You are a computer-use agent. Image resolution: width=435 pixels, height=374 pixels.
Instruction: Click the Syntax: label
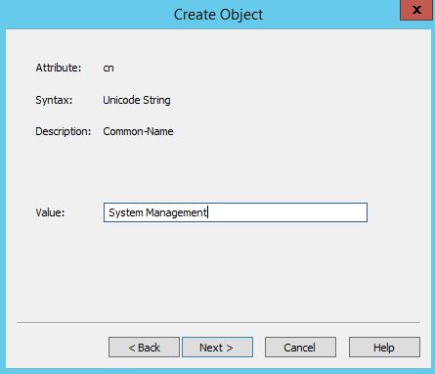coord(54,100)
